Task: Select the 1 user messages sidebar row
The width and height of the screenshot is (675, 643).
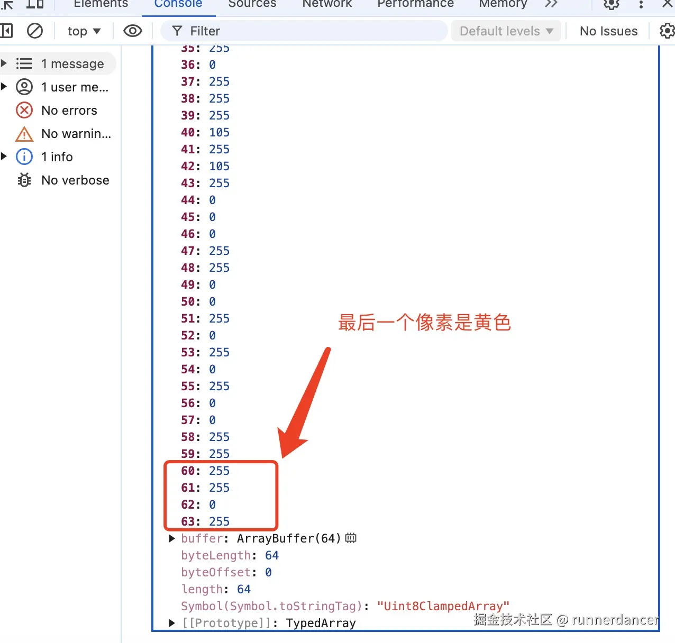Action: coord(58,87)
